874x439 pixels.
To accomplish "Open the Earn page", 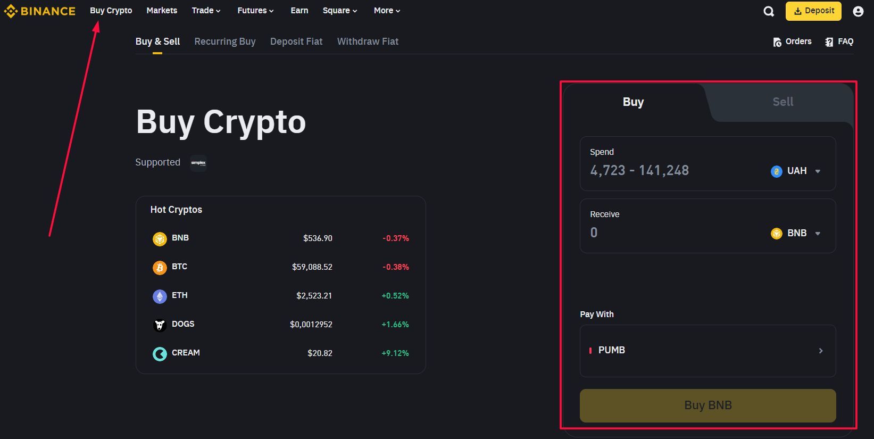I will 299,11.
